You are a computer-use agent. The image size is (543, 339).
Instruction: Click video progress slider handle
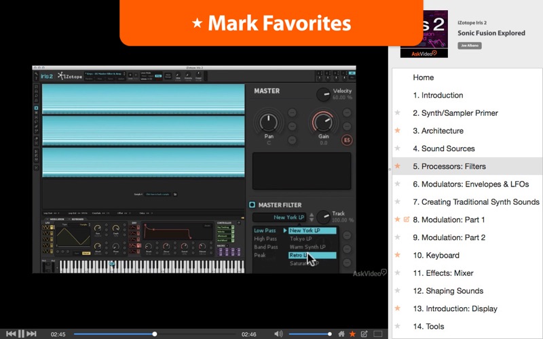(155, 334)
